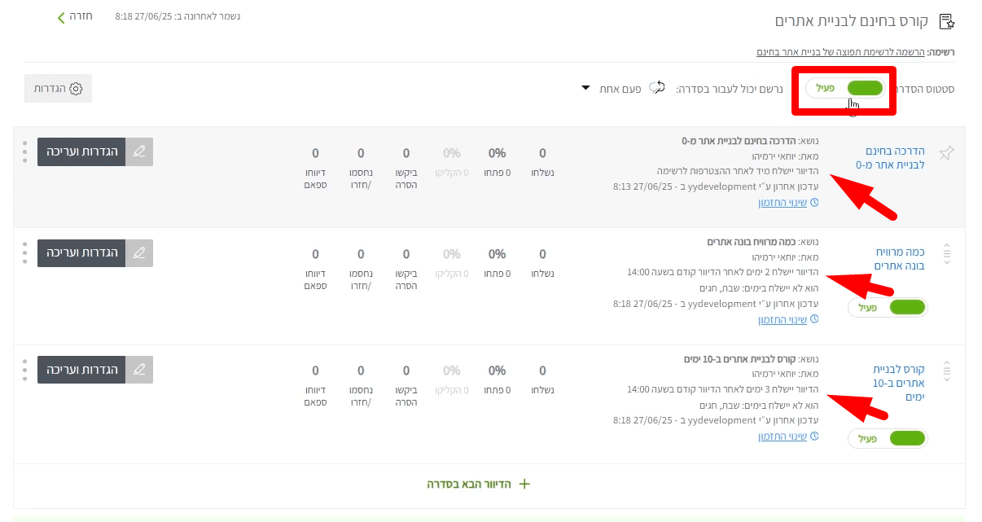The width and height of the screenshot is (982, 522).
Task: Click the 0 נשלחו stat in הדרכה בחינם row
Action: click(x=542, y=161)
